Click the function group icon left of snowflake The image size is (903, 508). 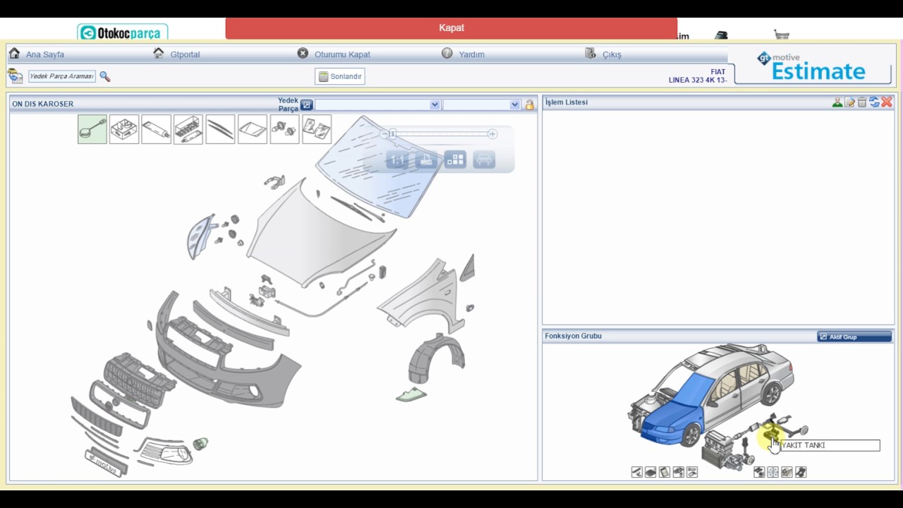(x=759, y=472)
